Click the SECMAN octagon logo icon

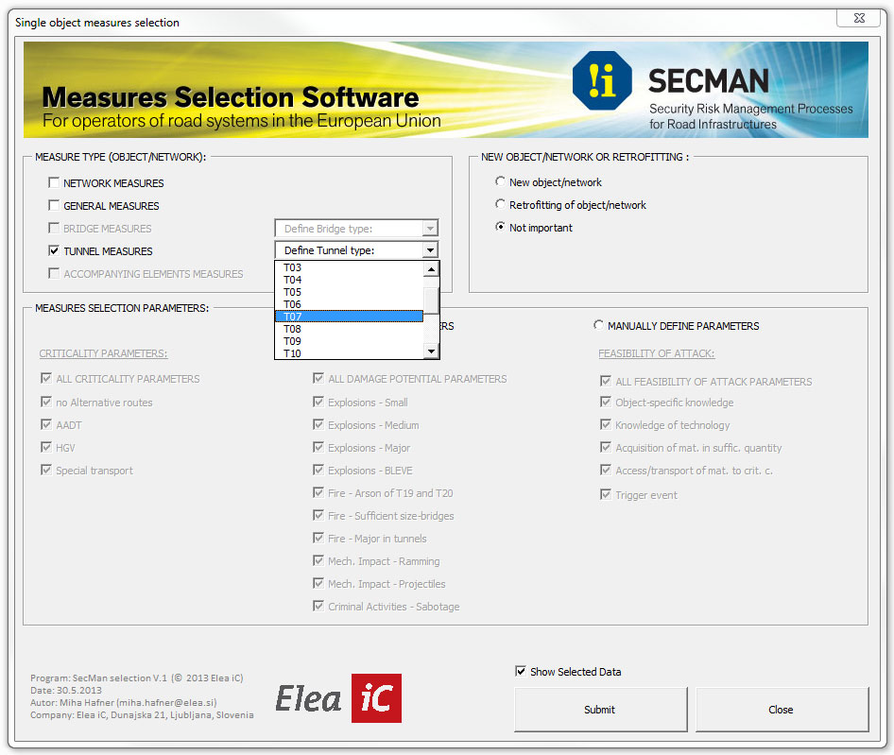pos(602,81)
